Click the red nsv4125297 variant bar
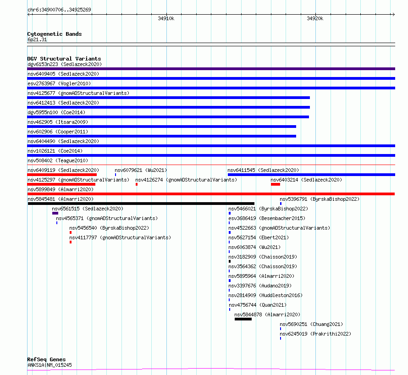Image resolution: width=408 pixels, height=375 pixels. (61, 184)
